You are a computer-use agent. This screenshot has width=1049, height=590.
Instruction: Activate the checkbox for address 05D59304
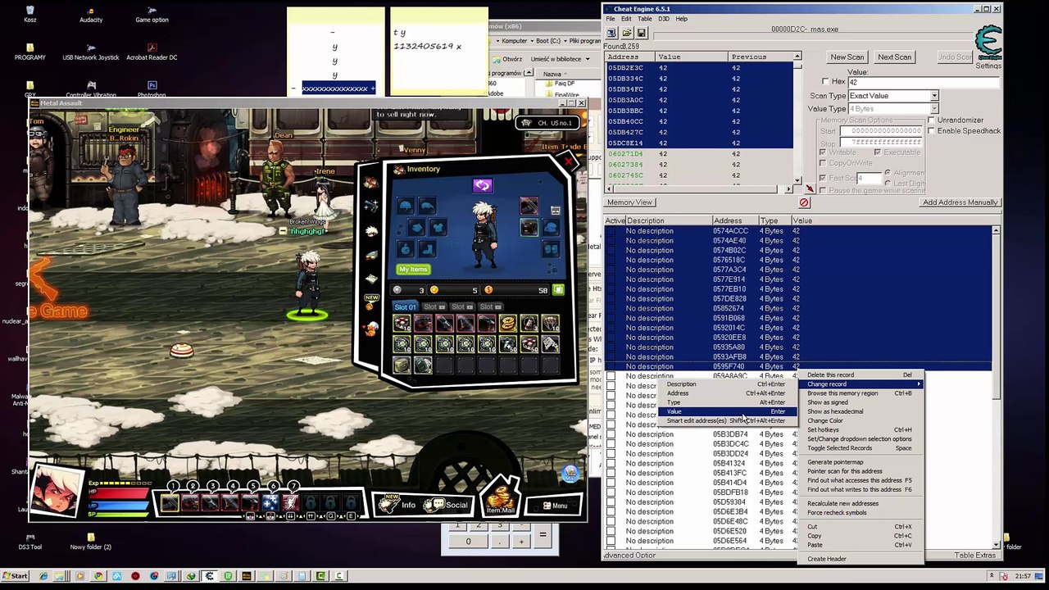[x=611, y=502]
